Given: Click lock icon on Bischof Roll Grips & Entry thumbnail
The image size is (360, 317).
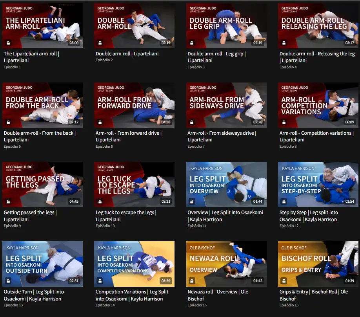Looking at the screenshot, I should pyautogui.click(x=284, y=281).
